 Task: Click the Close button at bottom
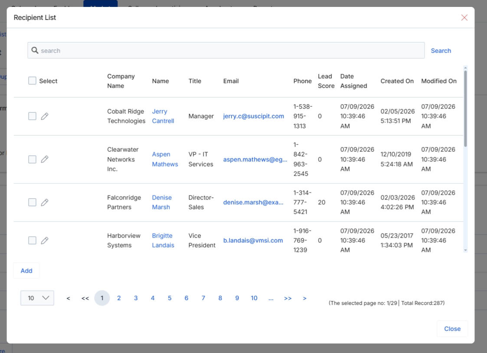(452, 329)
